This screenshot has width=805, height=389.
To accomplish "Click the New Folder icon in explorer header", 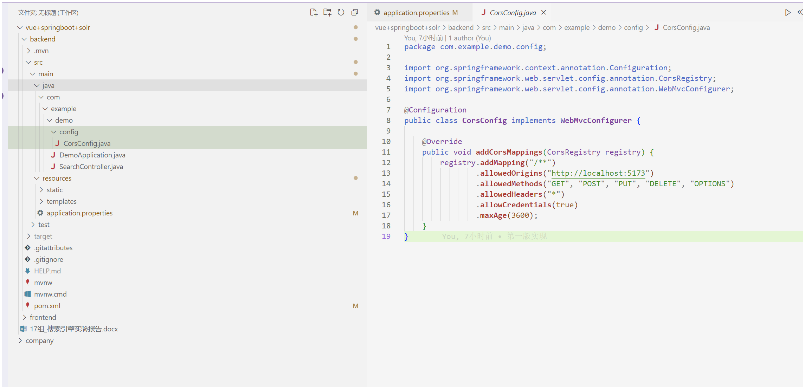I will coord(327,13).
